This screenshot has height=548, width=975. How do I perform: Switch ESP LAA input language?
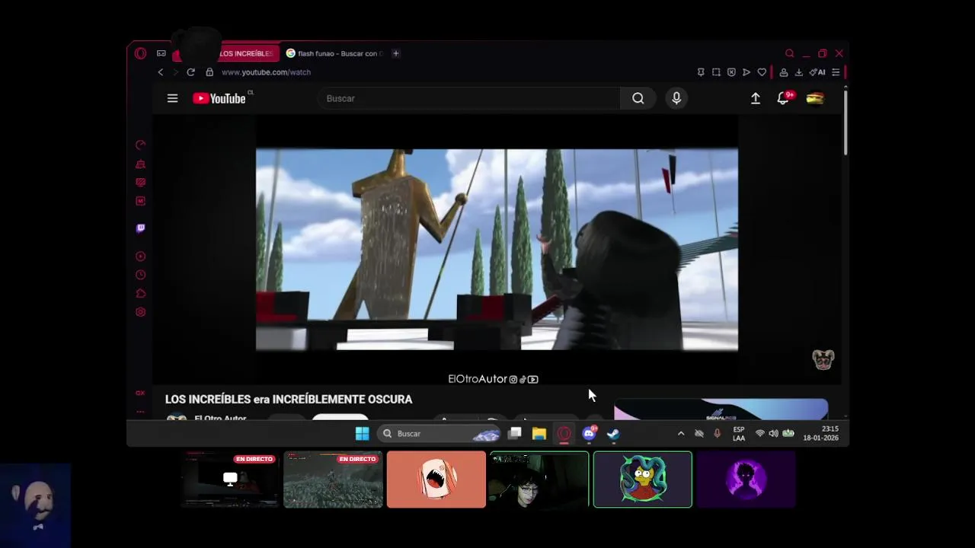pyautogui.click(x=739, y=434)
